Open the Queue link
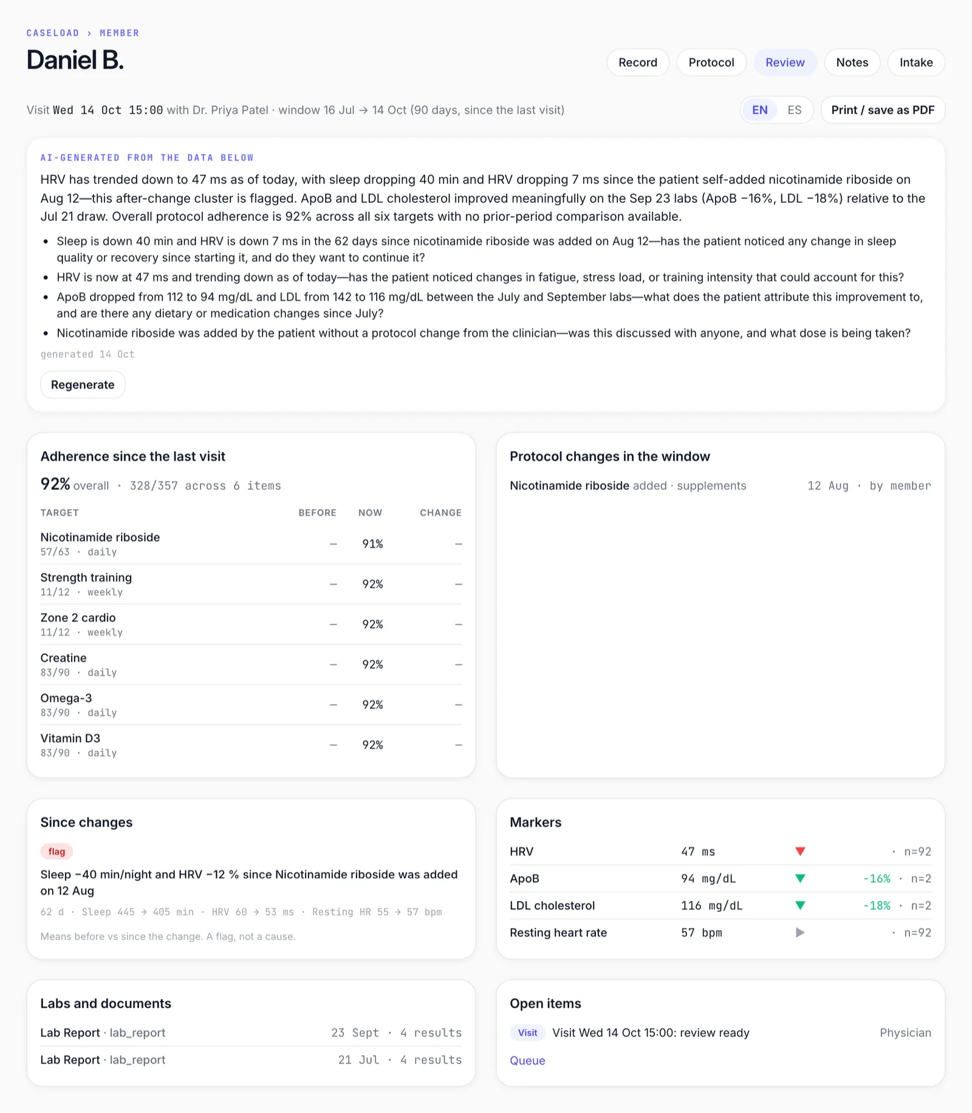 click(527, 1061)
